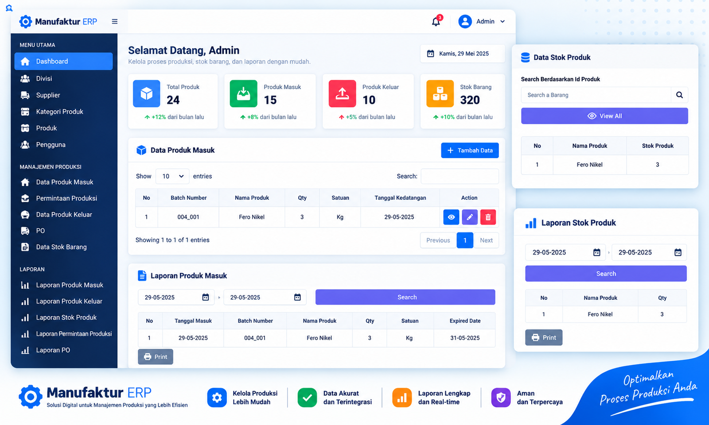The width and height of the screenshot is (709, 425).
Task: Open calendar picker for Laporan Produk Masuk start date
Action: coord(206,297)
